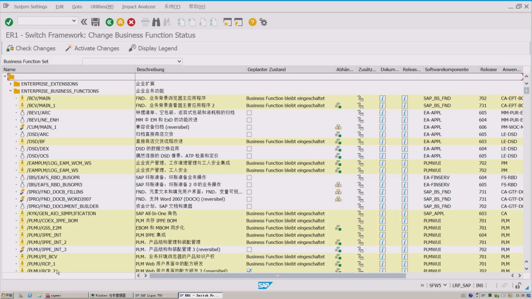
Task: Tick planned status checkbox for /BEV1/ARC
Action: pyautogui.click(x=249, y=113)
